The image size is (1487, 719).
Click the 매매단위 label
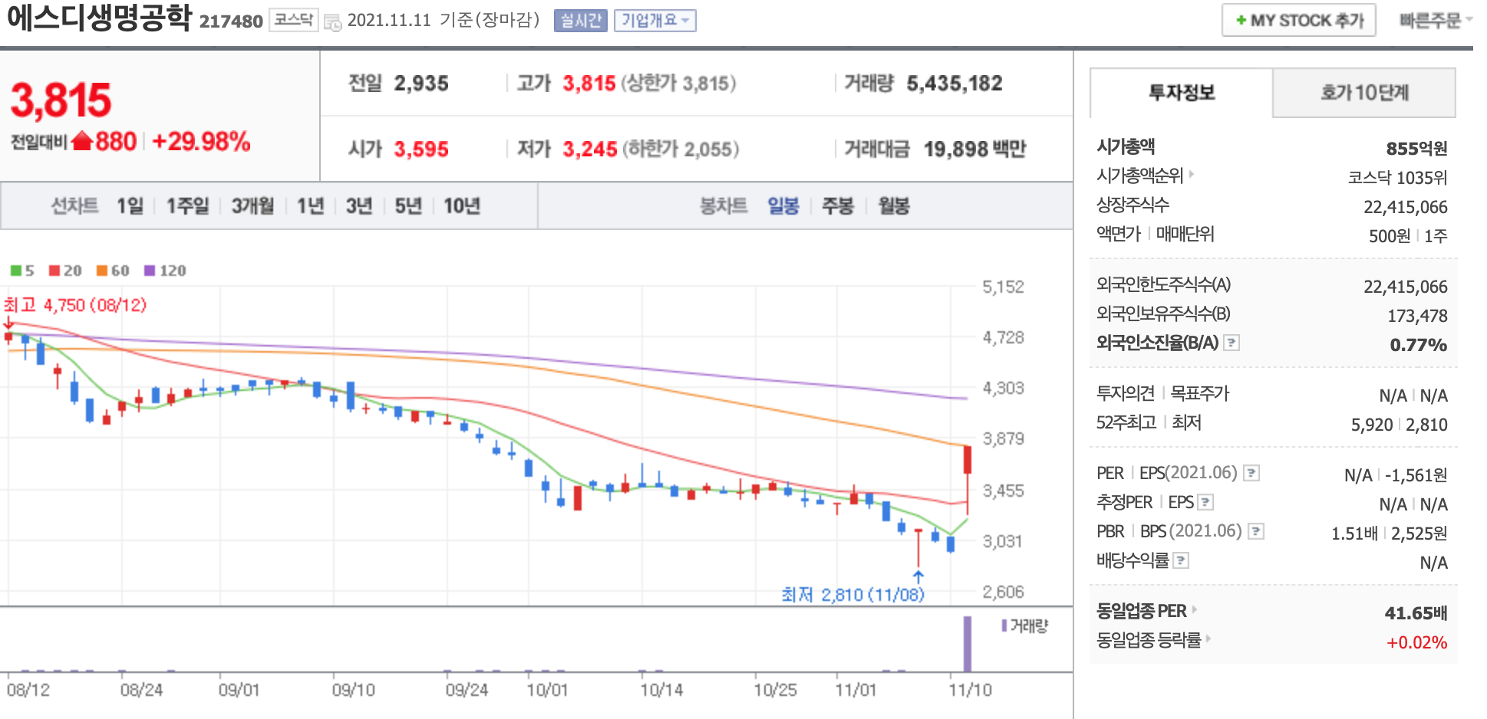coord(1185,234)
